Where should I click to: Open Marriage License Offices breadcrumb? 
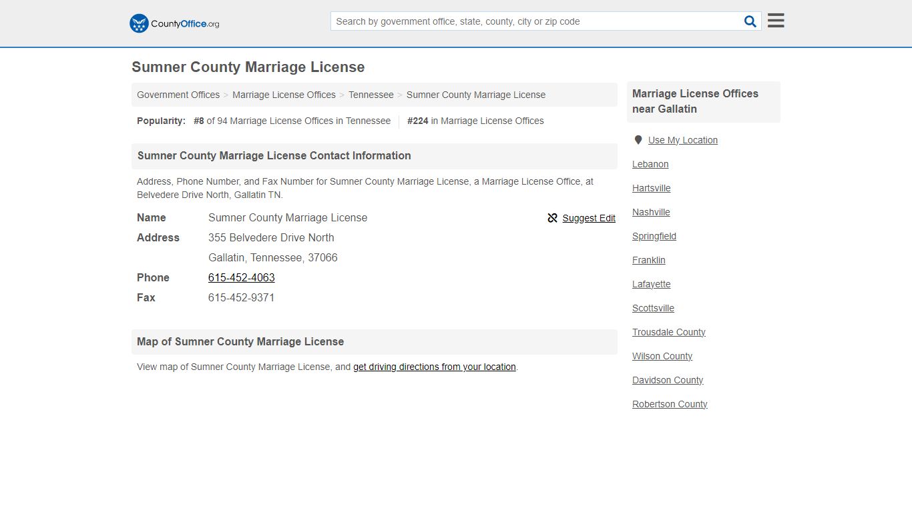284,95
